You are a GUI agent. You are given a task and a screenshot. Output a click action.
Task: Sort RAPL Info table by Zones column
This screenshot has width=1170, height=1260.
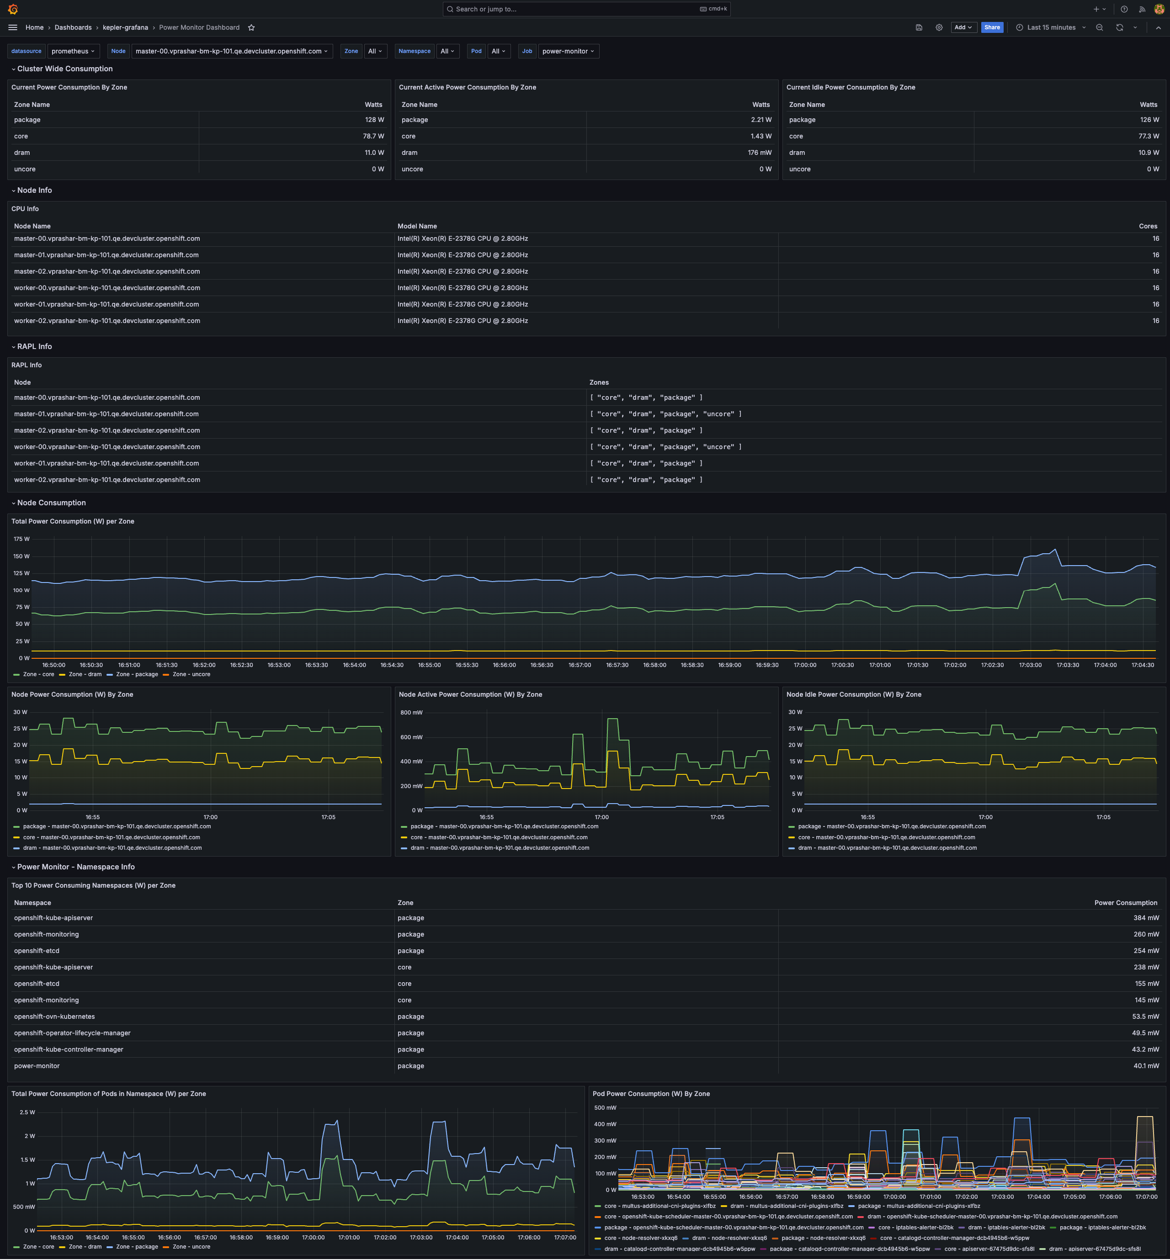(599, 382)
